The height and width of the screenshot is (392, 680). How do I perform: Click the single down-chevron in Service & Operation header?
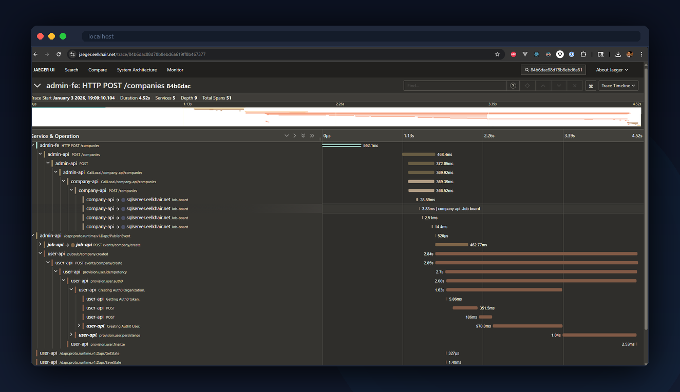[287, 135]
